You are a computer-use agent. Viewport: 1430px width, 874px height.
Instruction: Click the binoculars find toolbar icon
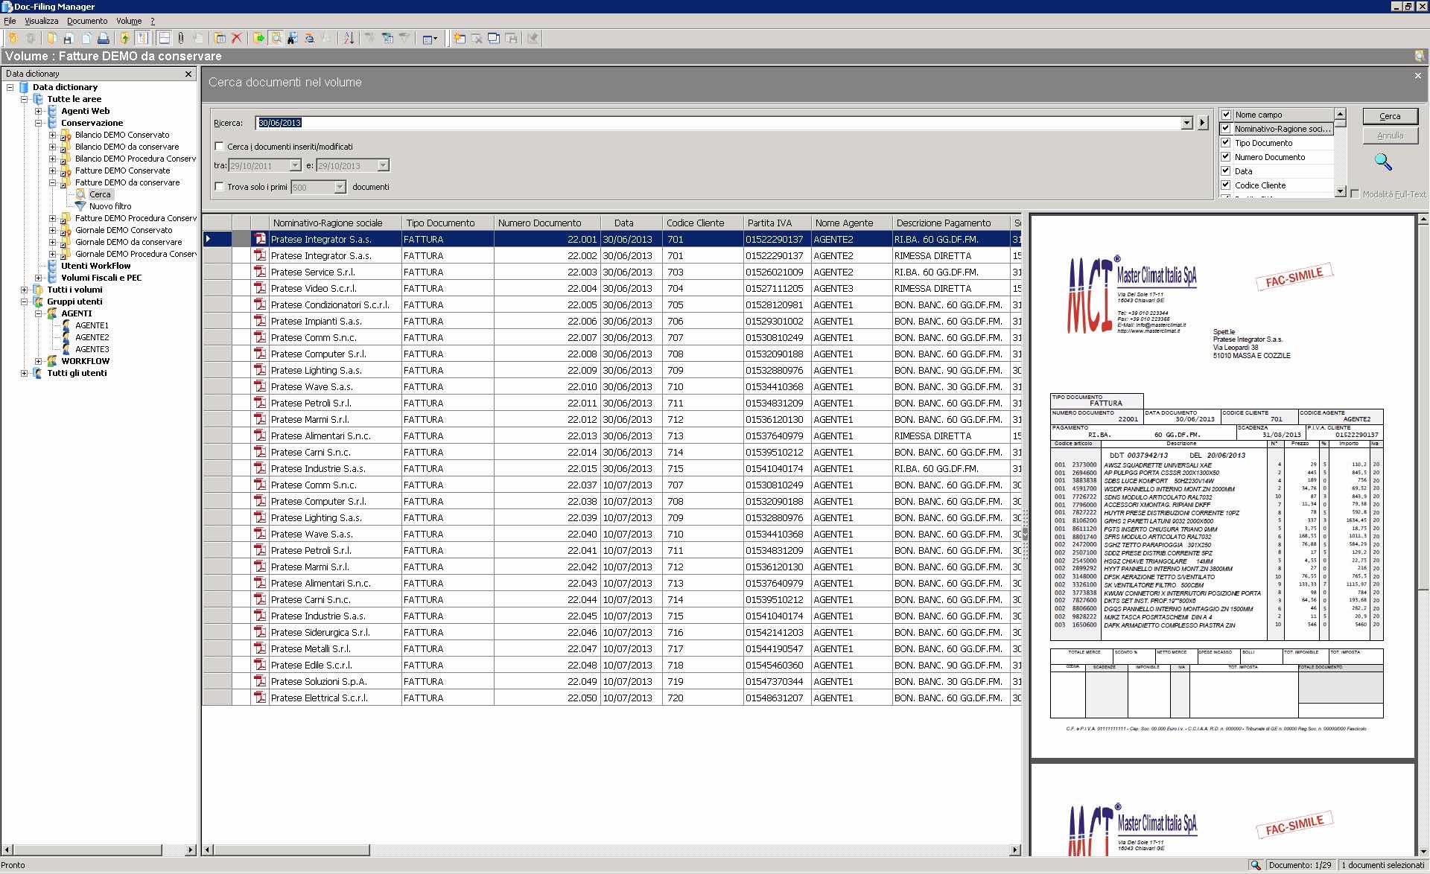[x=293, y=38]
